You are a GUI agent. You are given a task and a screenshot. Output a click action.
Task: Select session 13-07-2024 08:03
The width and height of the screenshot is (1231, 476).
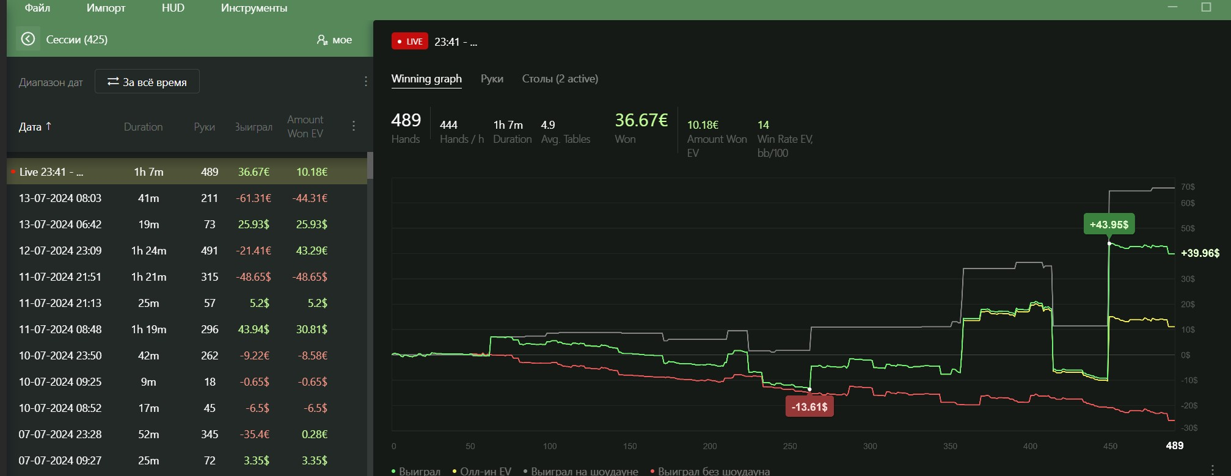pos(187,198)
